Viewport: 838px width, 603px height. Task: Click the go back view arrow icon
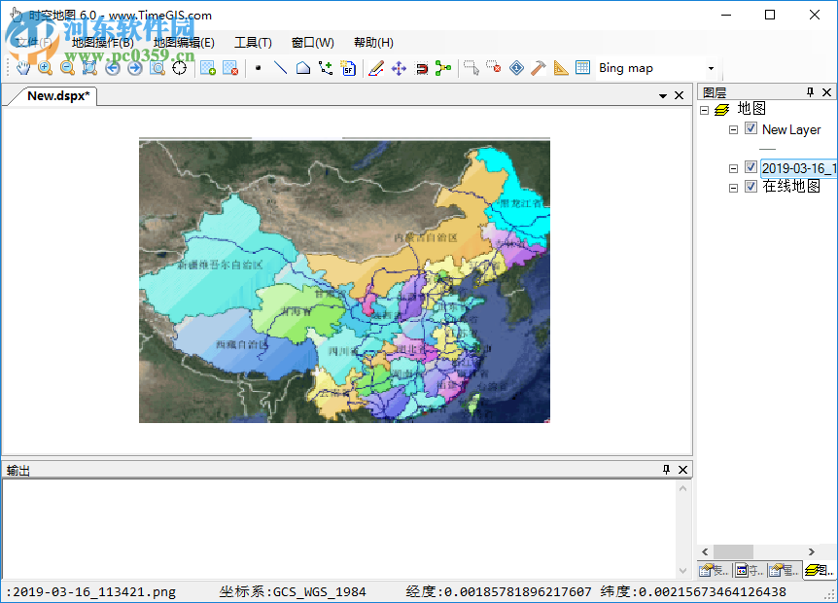point(112,68)
